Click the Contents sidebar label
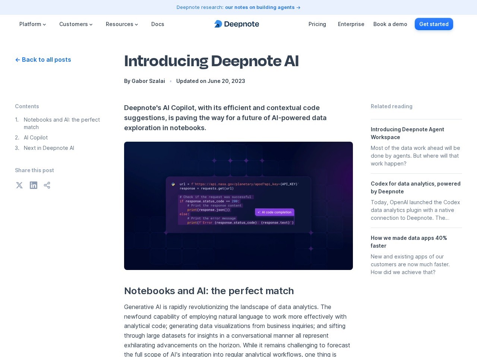Viewport: 477px width, 357px height. click(27, 106)
